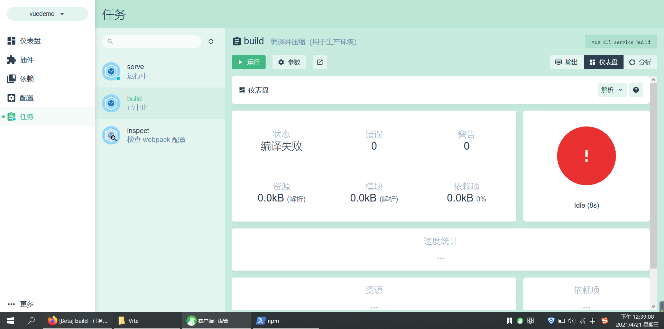
Task: Click the volume tray icon
Action: (572, 321)
